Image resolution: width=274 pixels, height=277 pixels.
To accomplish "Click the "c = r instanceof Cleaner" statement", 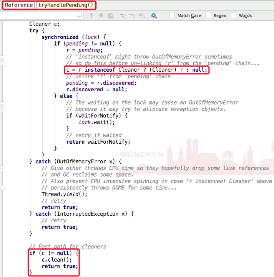I will point(136,70).
